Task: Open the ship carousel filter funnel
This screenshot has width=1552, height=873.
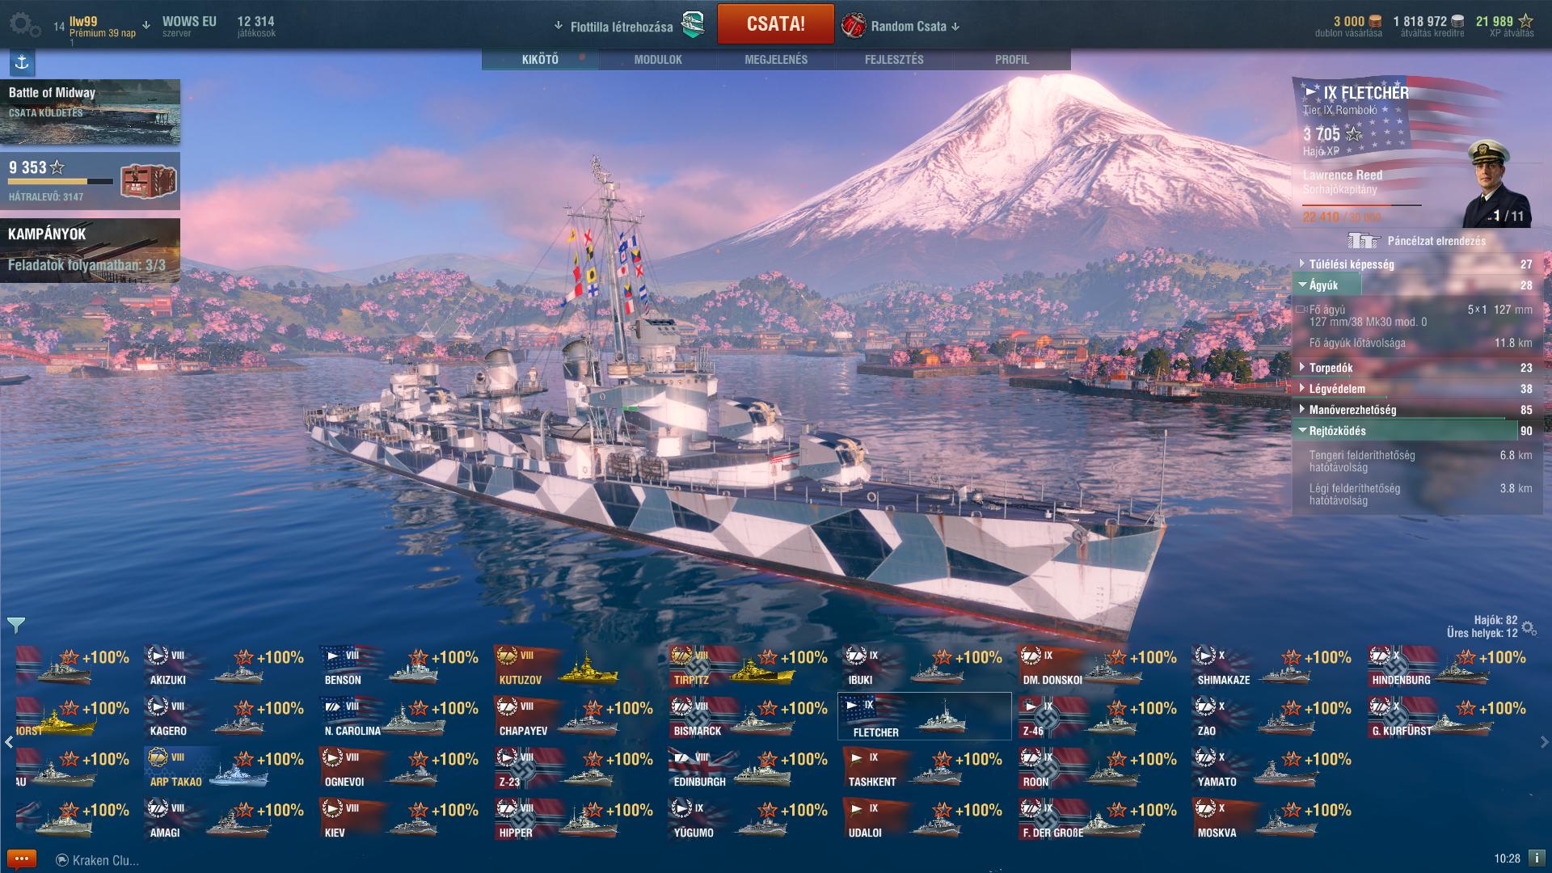Action: click(16, 625)
